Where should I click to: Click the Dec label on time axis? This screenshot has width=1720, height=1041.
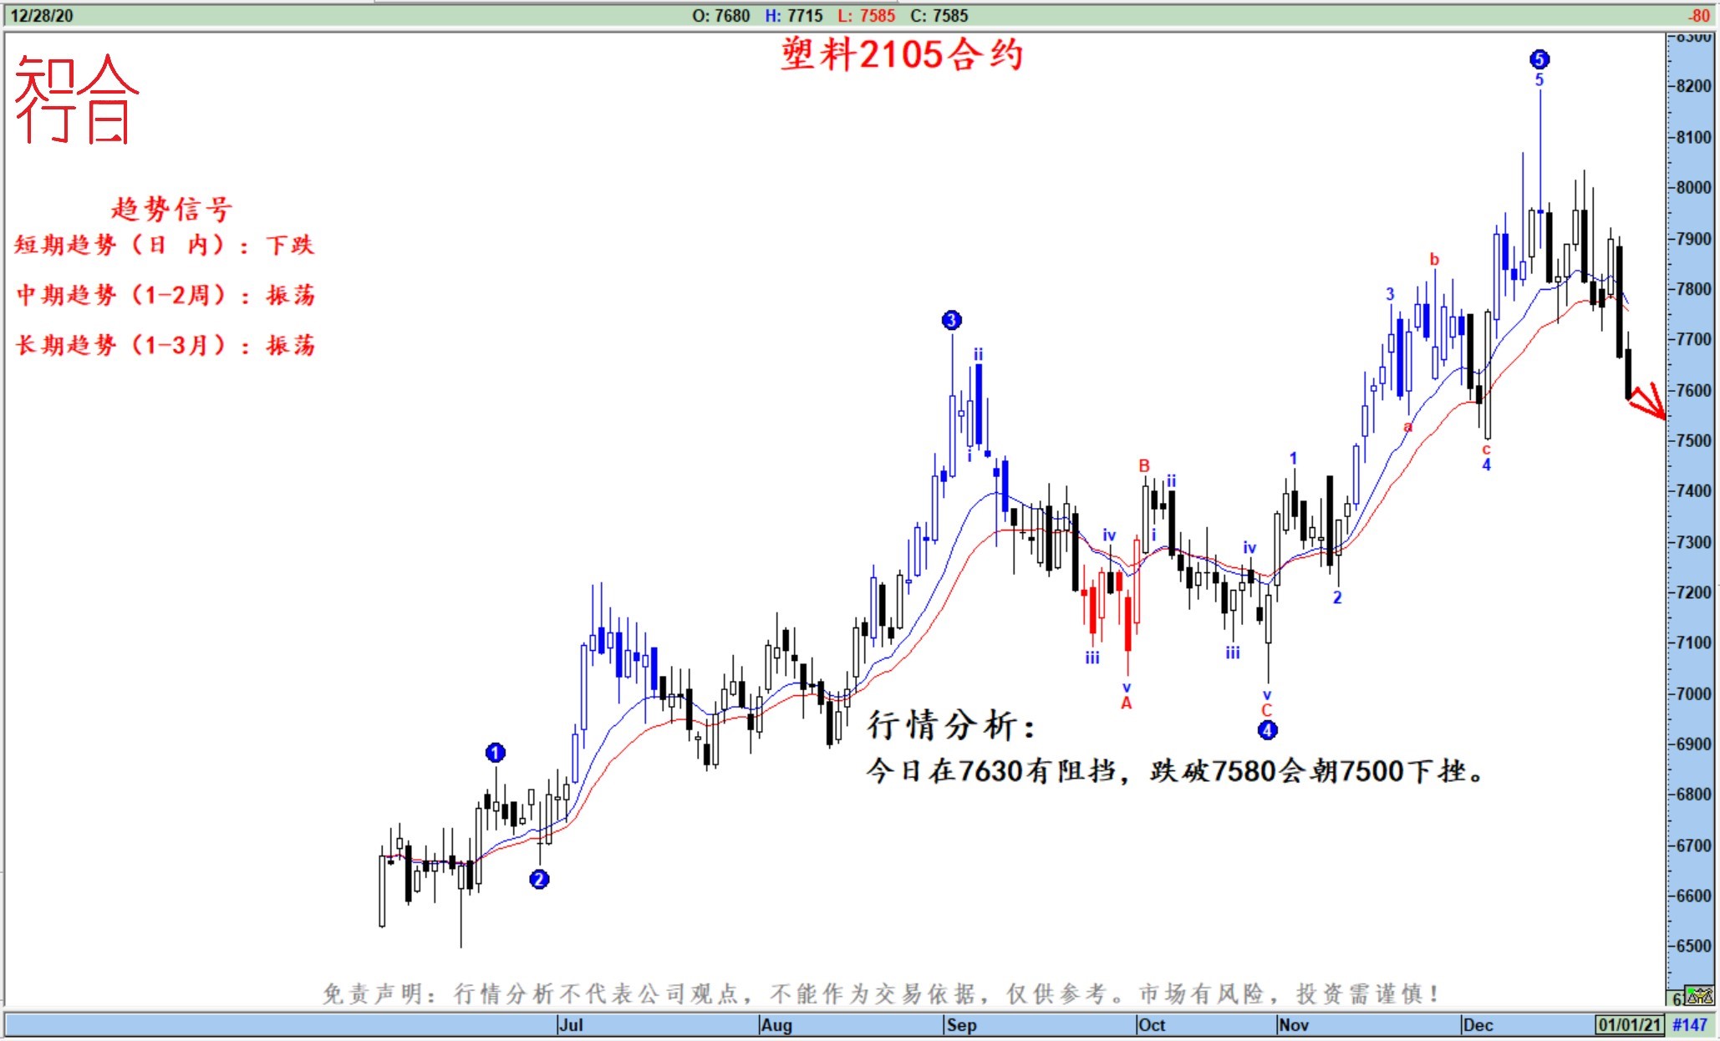(x=1478, y=1025)
